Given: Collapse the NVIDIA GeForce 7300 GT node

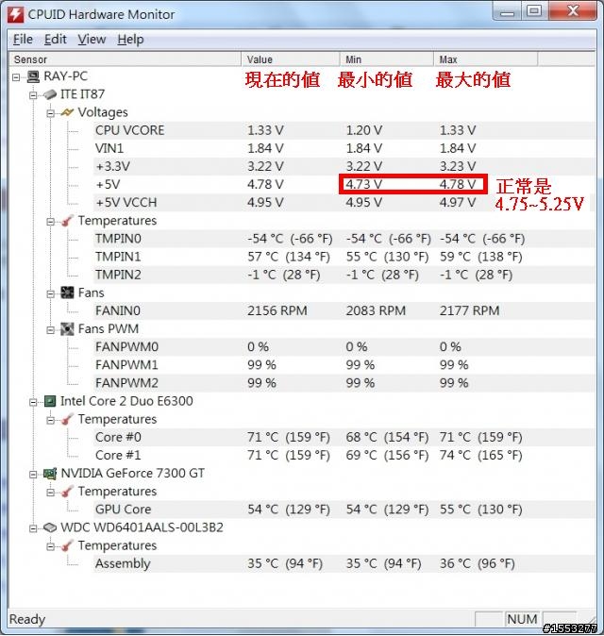Looking at the screenshot, I should coord(33,474).
